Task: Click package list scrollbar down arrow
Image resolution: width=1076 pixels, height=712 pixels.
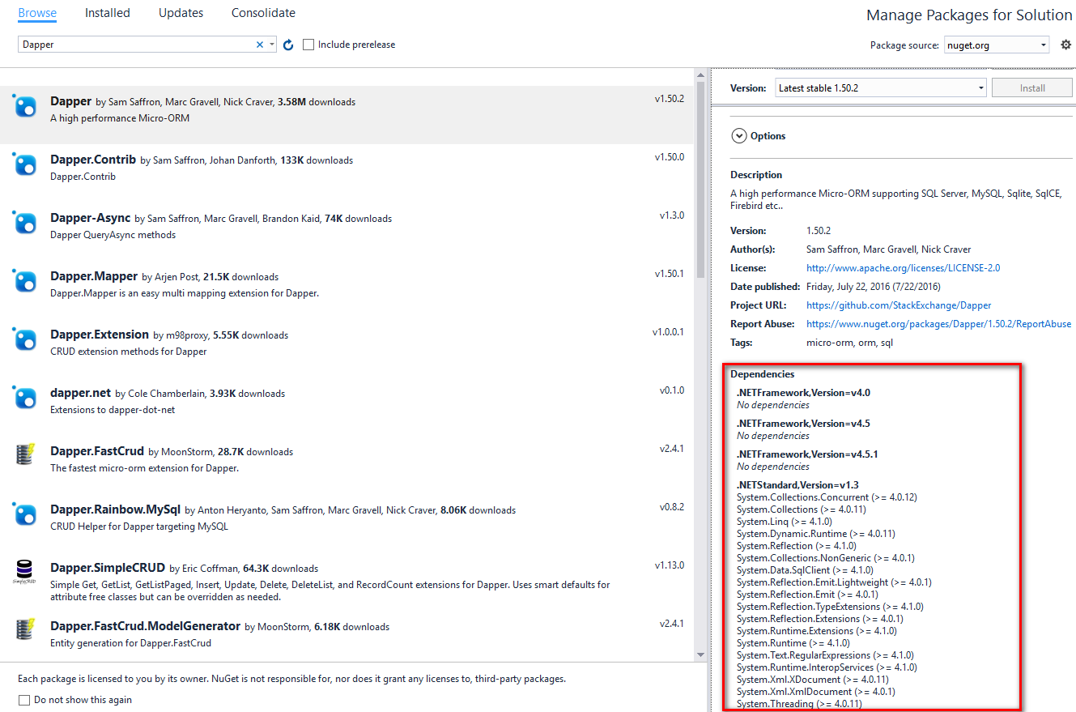Action: (700, 654)
